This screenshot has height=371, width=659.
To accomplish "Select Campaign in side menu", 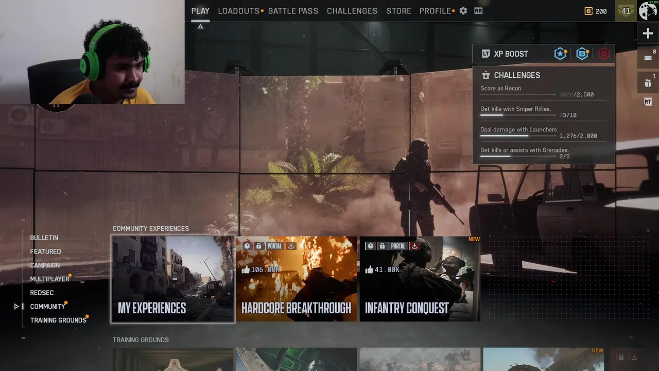I will point(45,265).
